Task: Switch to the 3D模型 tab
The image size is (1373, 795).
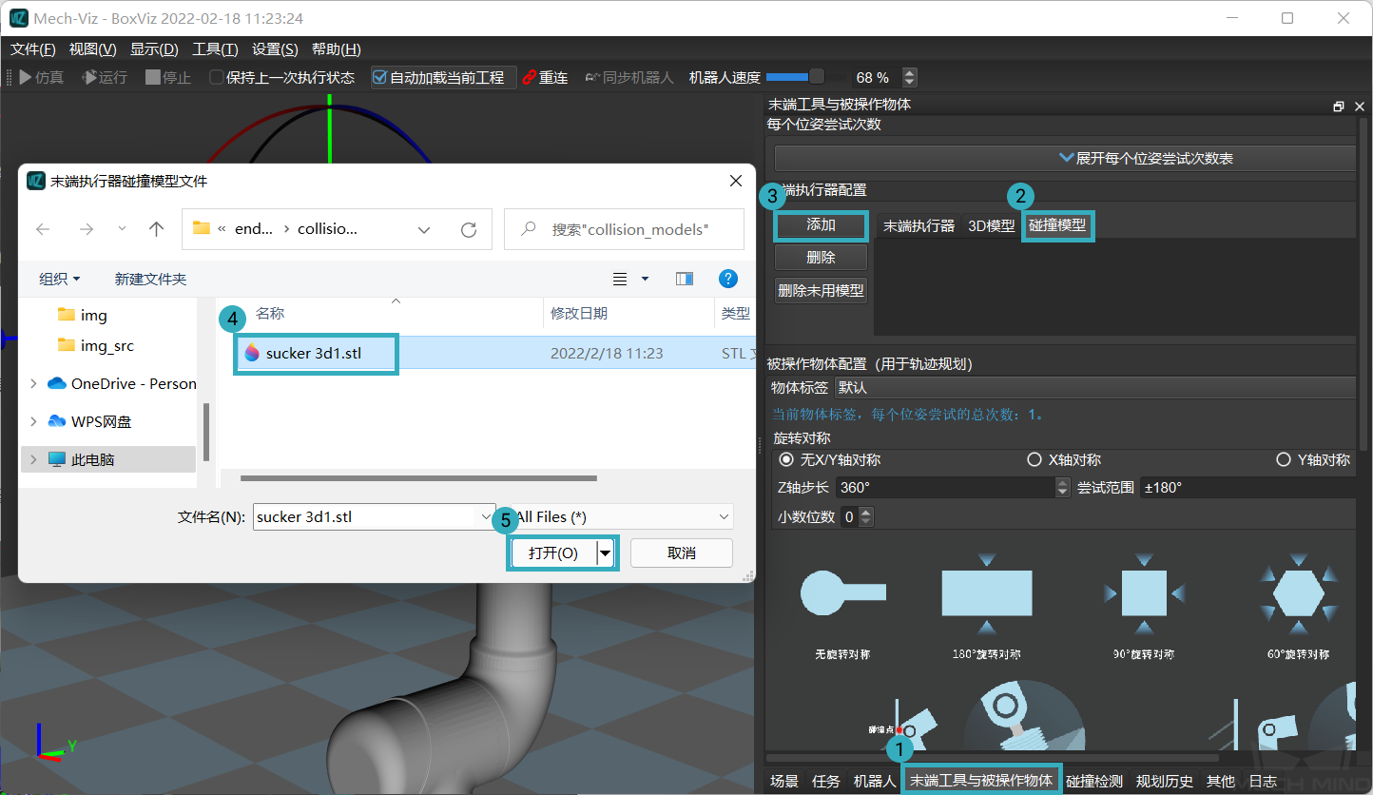Action: click(991, 226)
